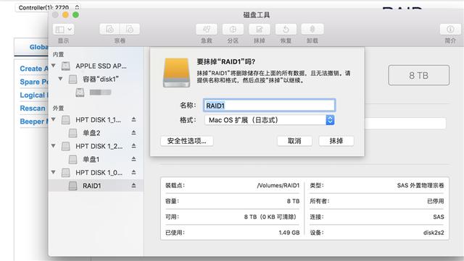464x261 pixels.
Task: Click the Restore (恢复) toolbar icon
Action: pos(286,29)
